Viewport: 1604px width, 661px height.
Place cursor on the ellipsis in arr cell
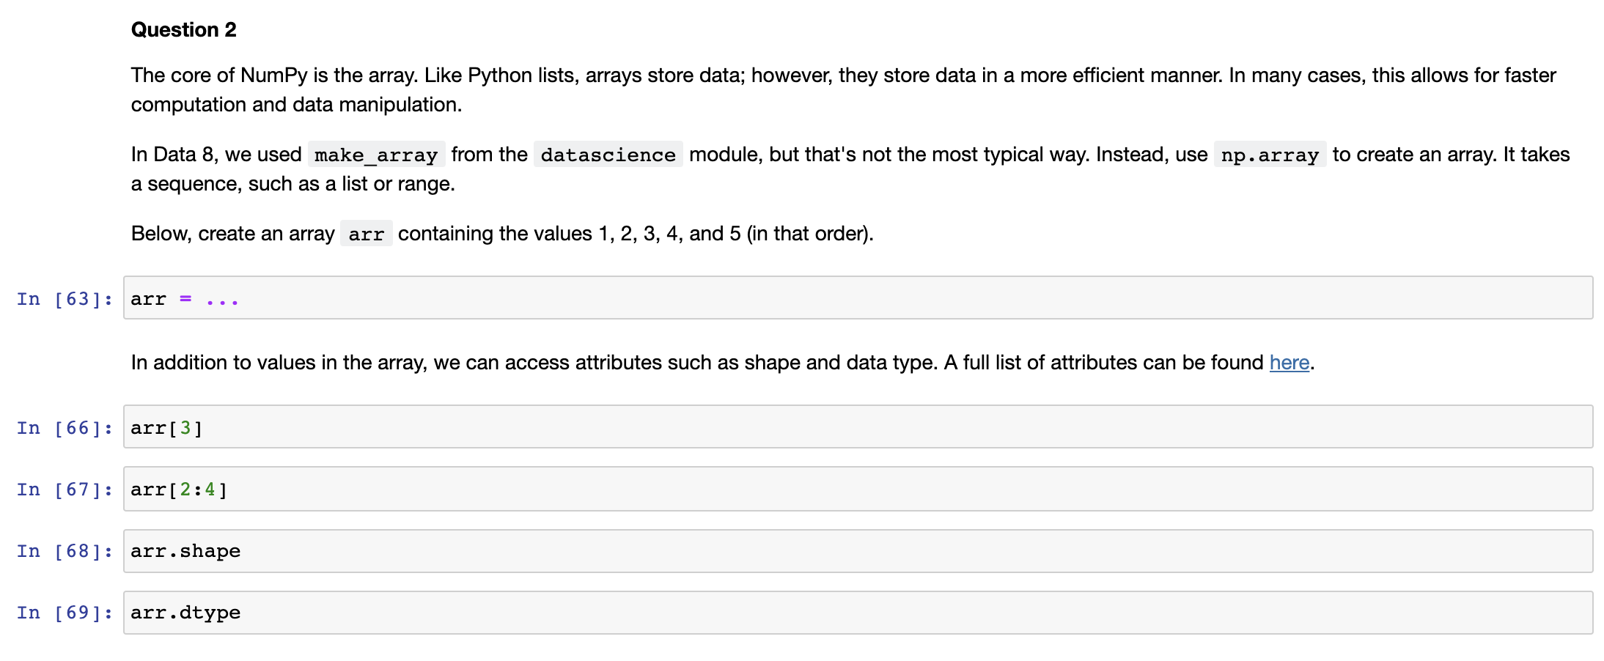point(222,300)
